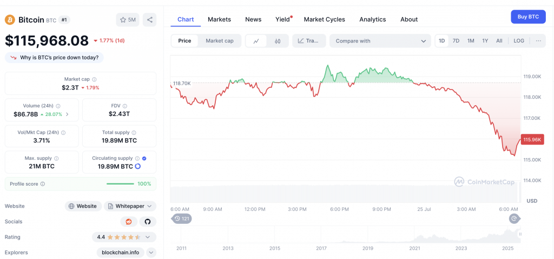554x259 pixels.
Task: Toggle the LOG scale on chart
Action: point(519,41)
